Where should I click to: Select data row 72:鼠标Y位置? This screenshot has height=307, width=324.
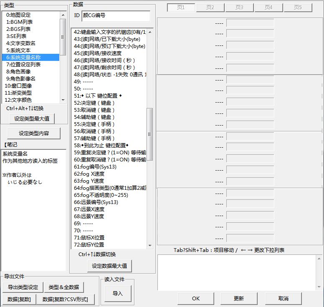(109, 245)
